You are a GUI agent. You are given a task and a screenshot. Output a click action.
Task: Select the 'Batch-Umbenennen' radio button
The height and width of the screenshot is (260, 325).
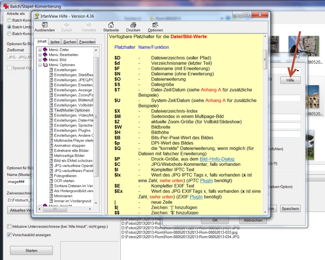point(9,27)
